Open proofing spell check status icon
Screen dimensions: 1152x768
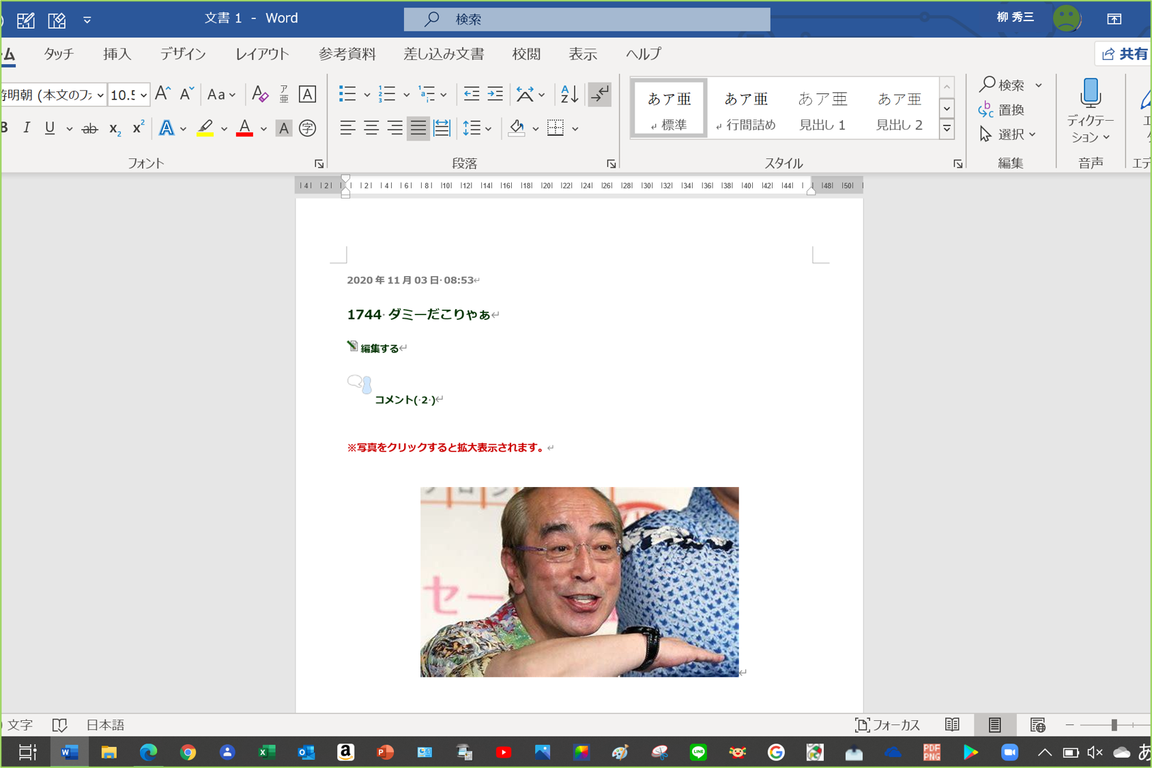(60, 725)
